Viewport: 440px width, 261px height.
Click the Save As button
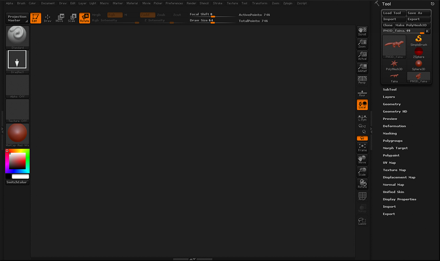(x=418, y=13)
